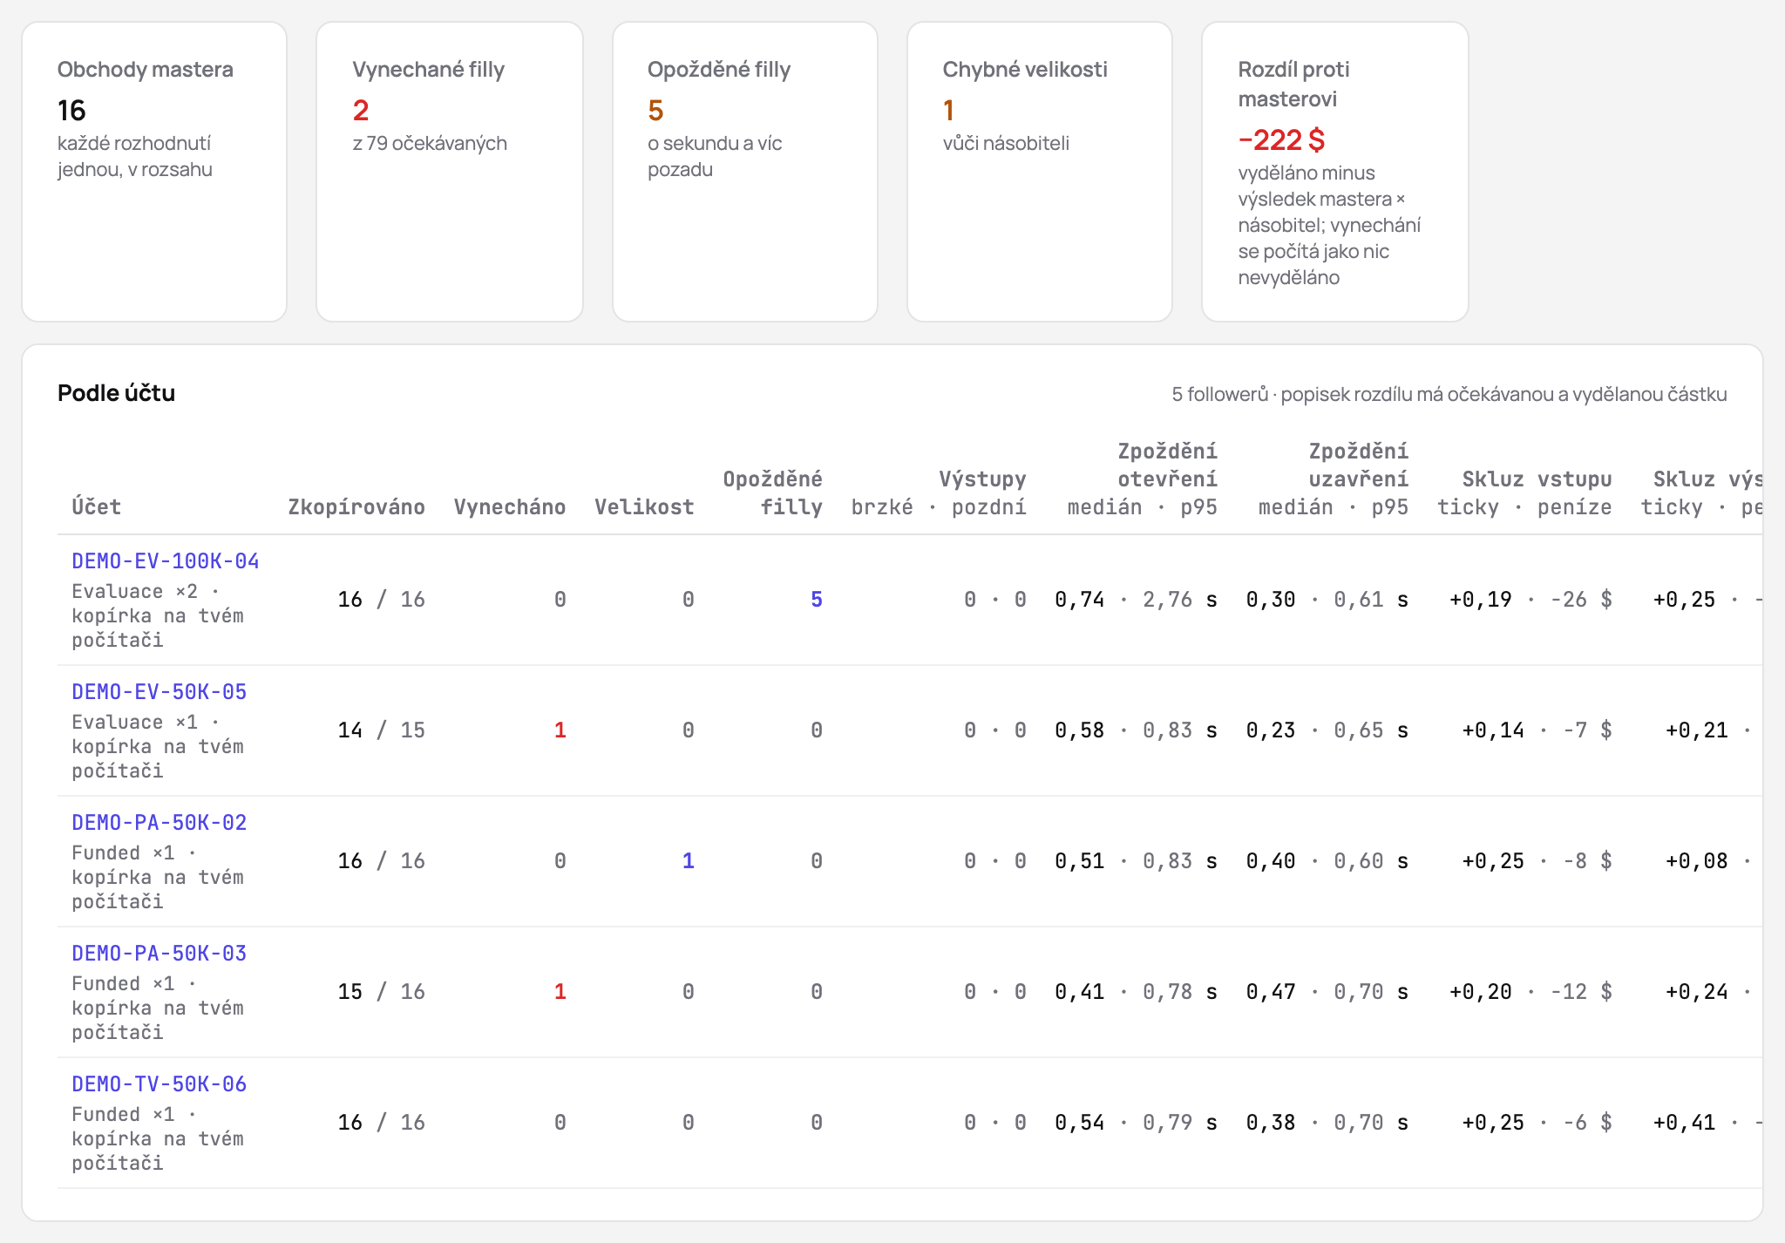This screenshot has width=1785, height=1243.
Task: Click the Výstupy brzké pozdní header
Action: pyautogui.click(x=939, y=493)
